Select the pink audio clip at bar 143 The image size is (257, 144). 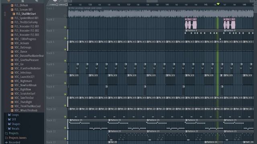point(191,24)
